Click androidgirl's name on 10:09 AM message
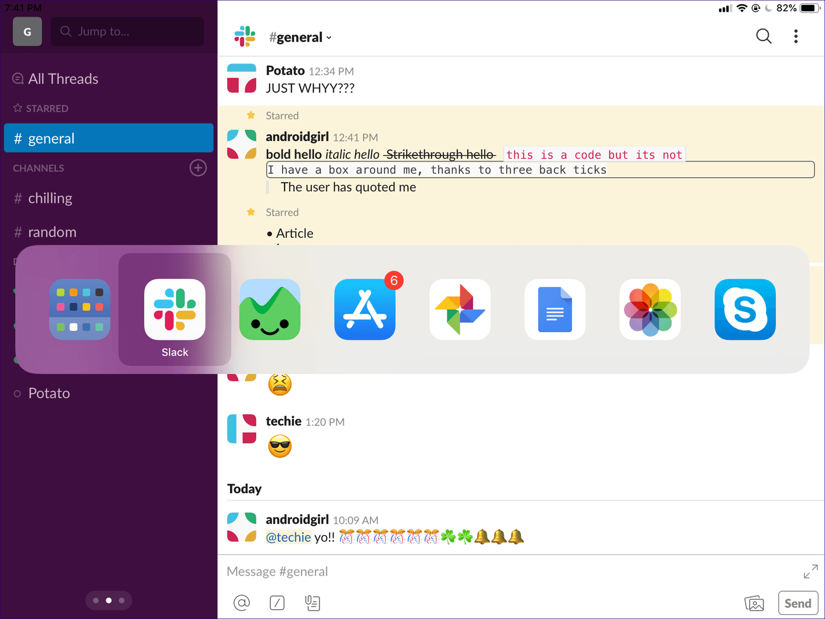The width and height of the screenshot is (825, 619). [297, 519]
